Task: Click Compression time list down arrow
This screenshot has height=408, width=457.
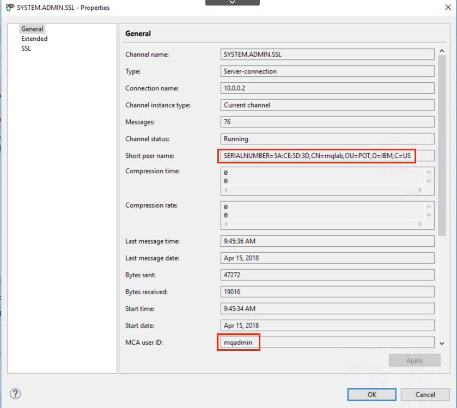Action: pyautogui.click(x=429, y=181)
